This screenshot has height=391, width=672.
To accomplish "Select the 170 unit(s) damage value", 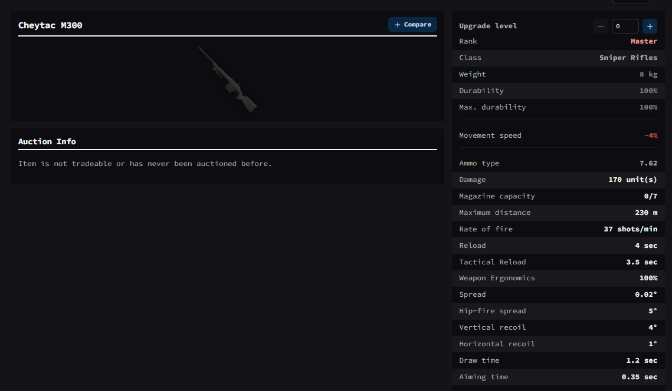I will click(x=632, y=180).
